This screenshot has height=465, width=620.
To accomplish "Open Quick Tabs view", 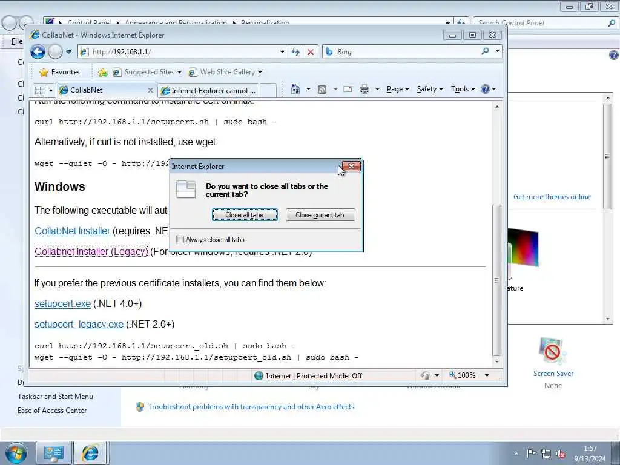I will (x=39, y=90).
